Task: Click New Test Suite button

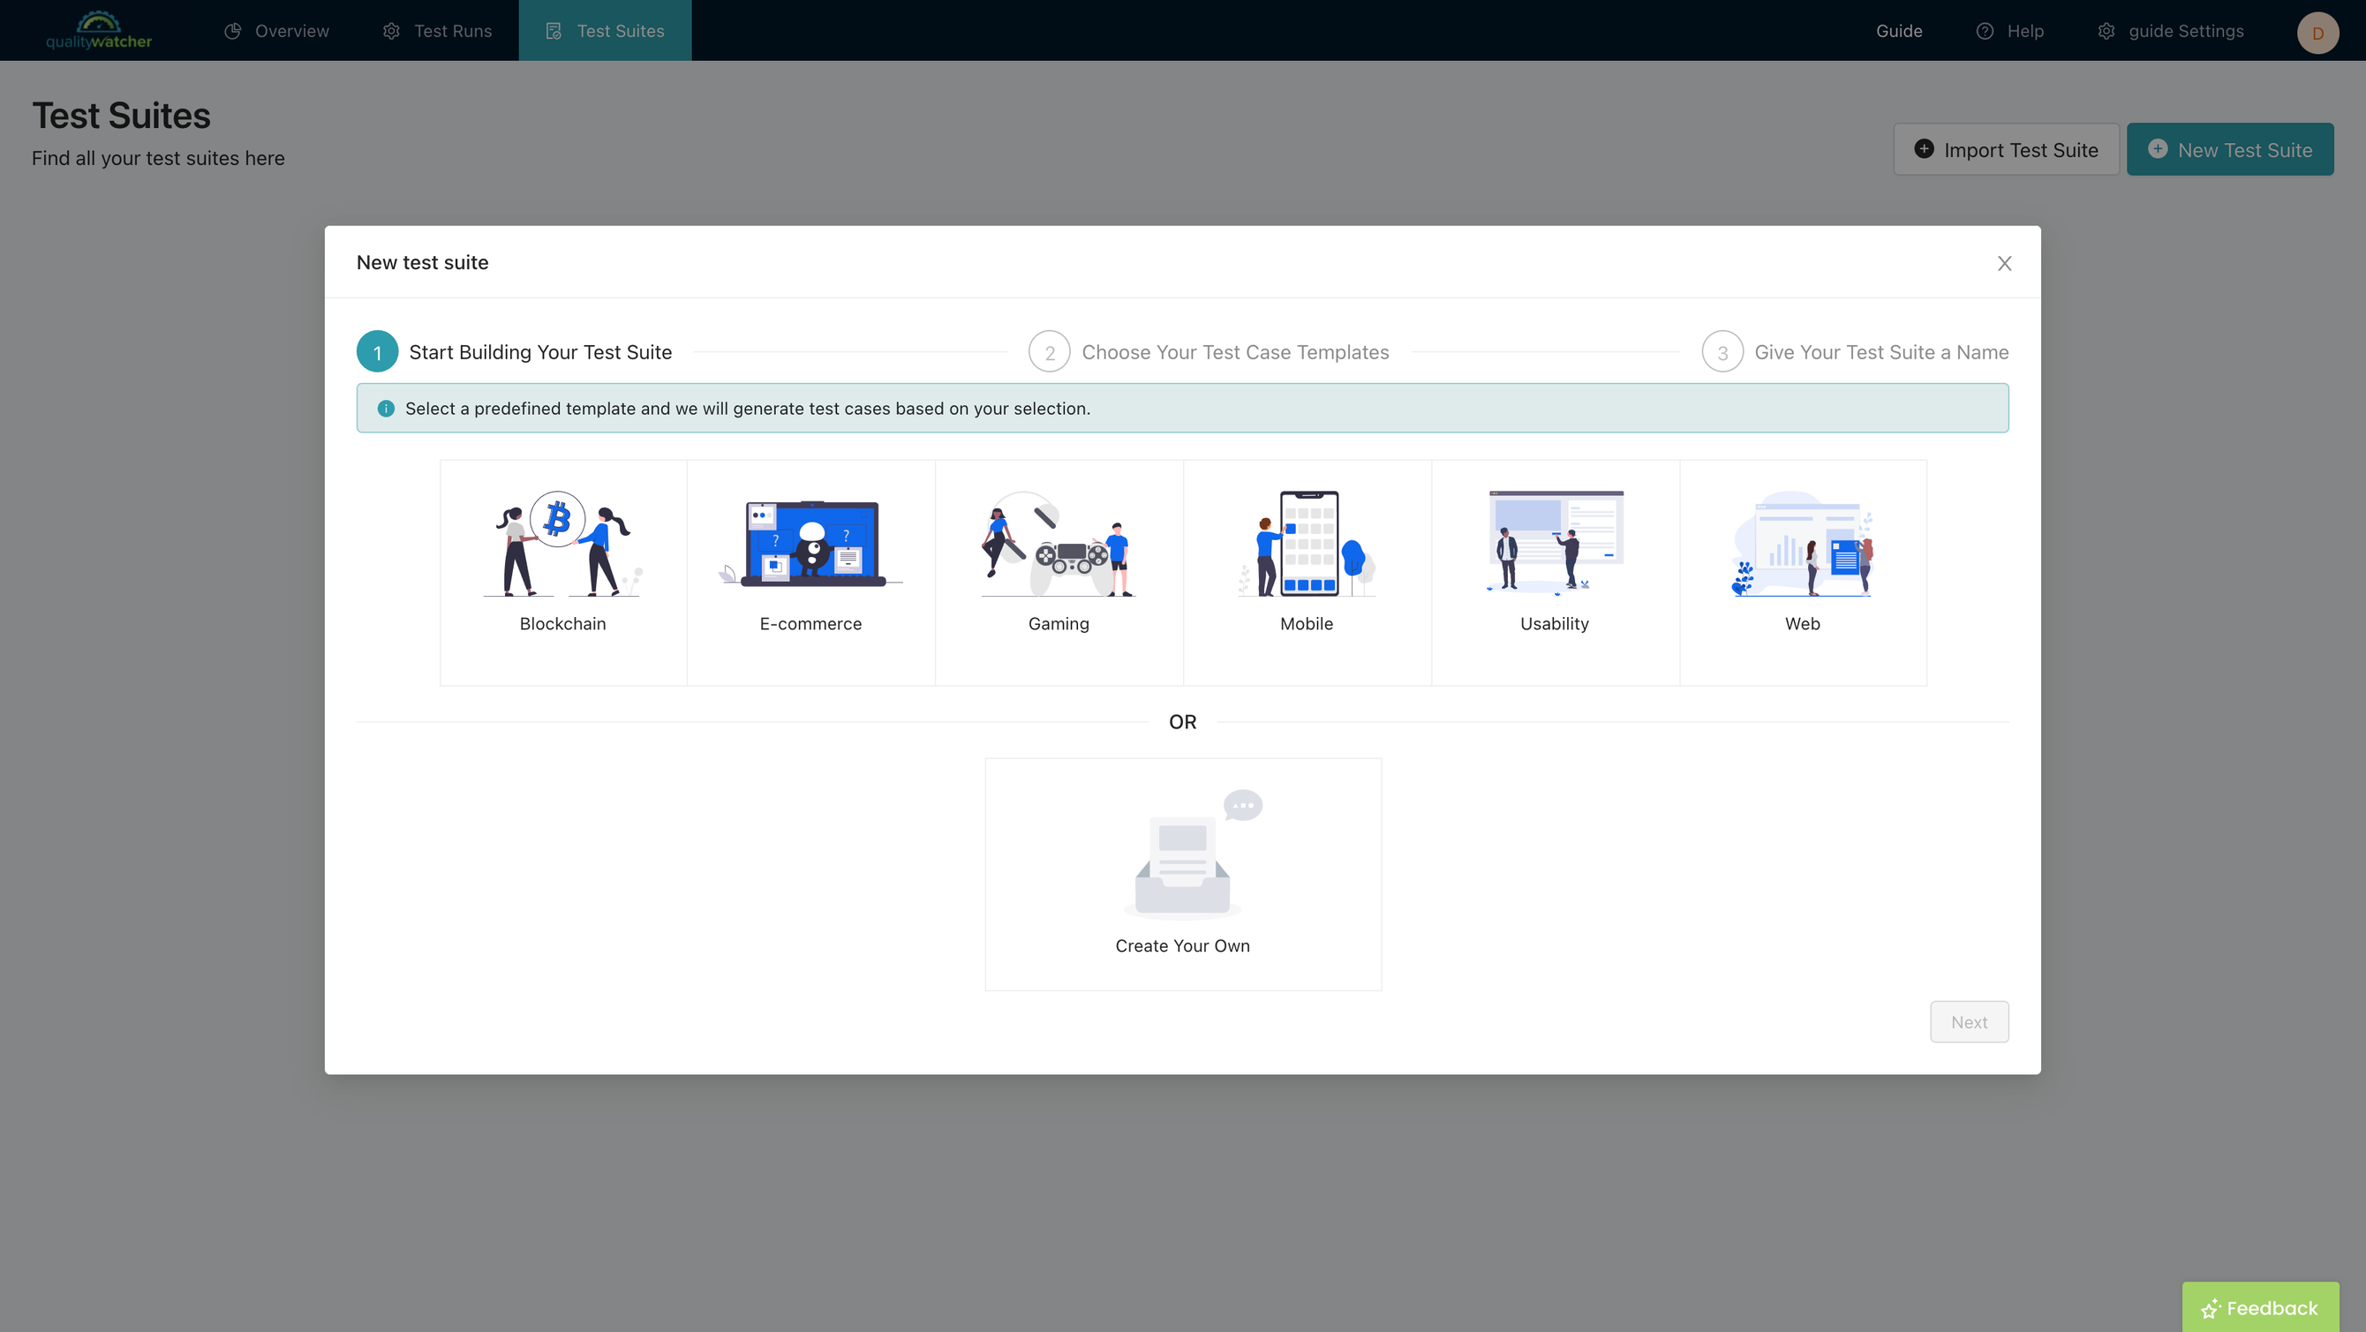Action: [2230, 149]
